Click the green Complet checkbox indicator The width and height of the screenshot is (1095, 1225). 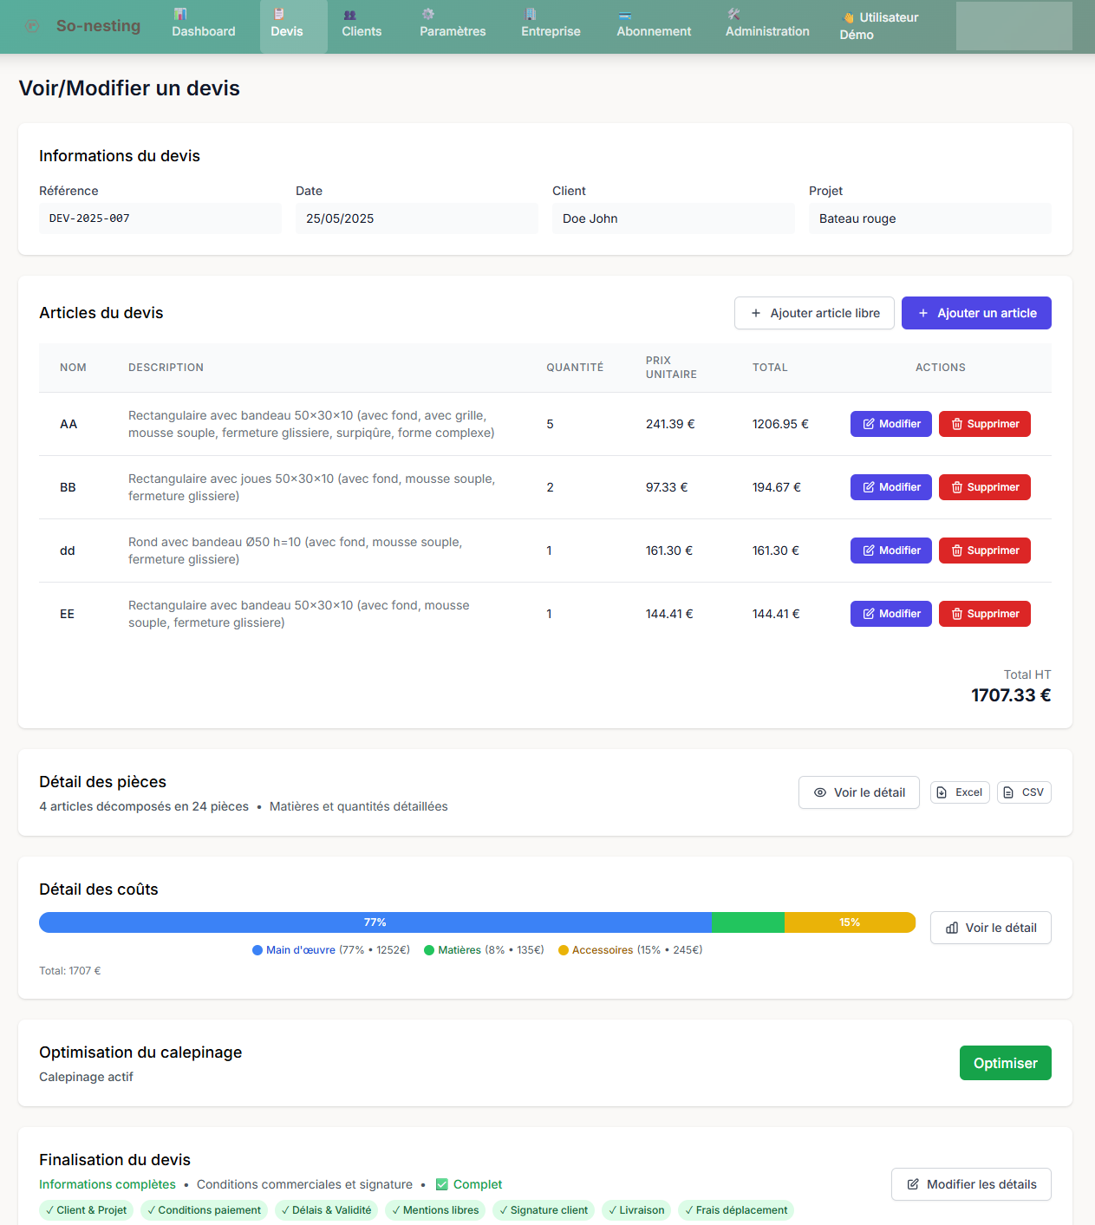442,1184
